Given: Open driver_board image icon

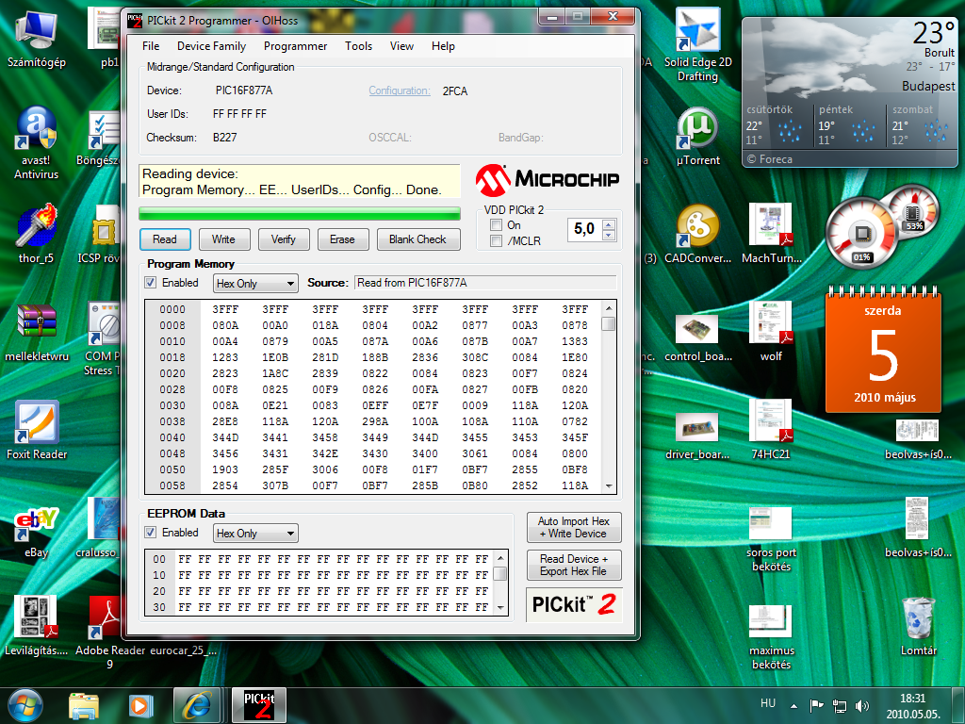Looking at the screenshot, I should click(697, 436).
